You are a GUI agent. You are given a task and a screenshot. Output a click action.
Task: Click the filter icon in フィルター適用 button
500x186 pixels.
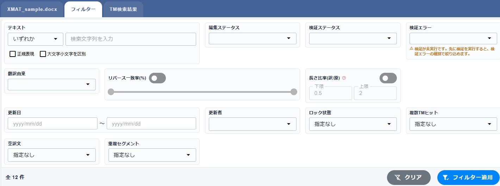[x=445, y=178]
